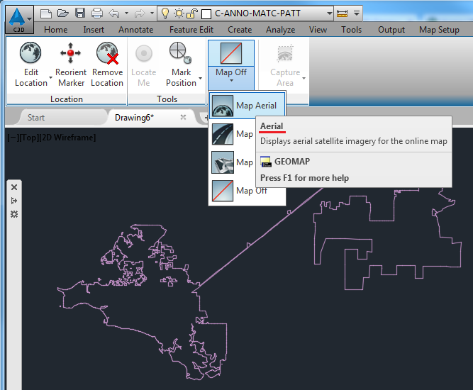
Task: Create a new drawing with the New icon
Action: tap(46, 13)
